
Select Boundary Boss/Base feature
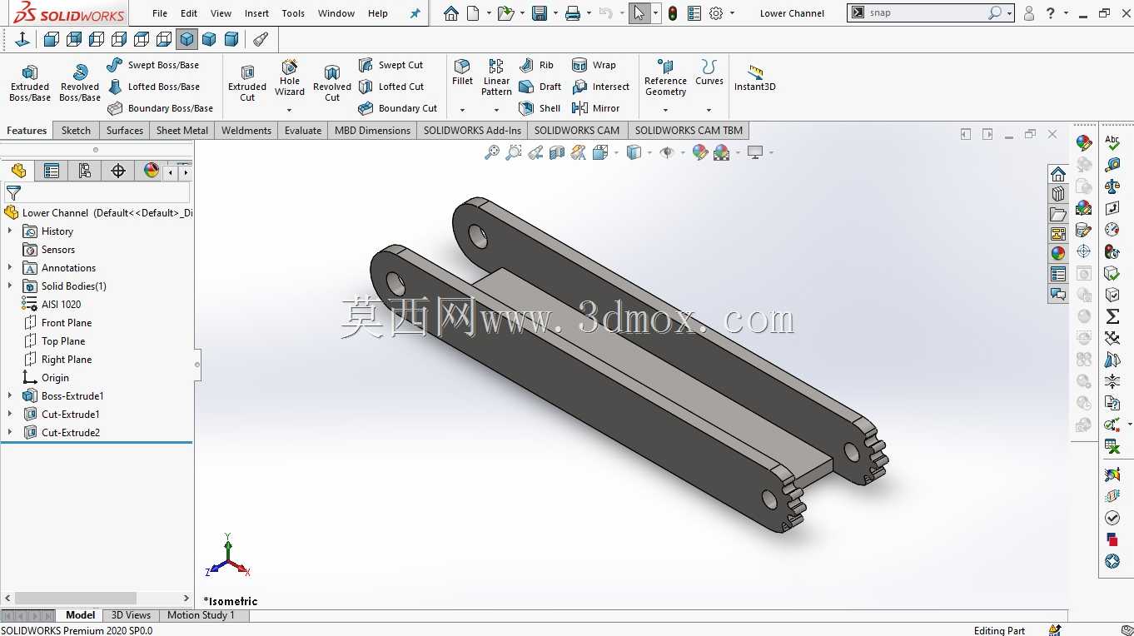coord(160,108)
